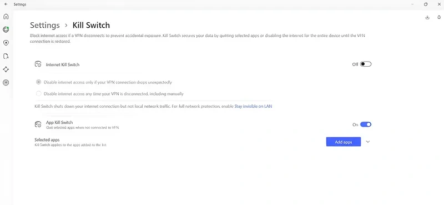Click the download tray icon at top right

(427, 18)
